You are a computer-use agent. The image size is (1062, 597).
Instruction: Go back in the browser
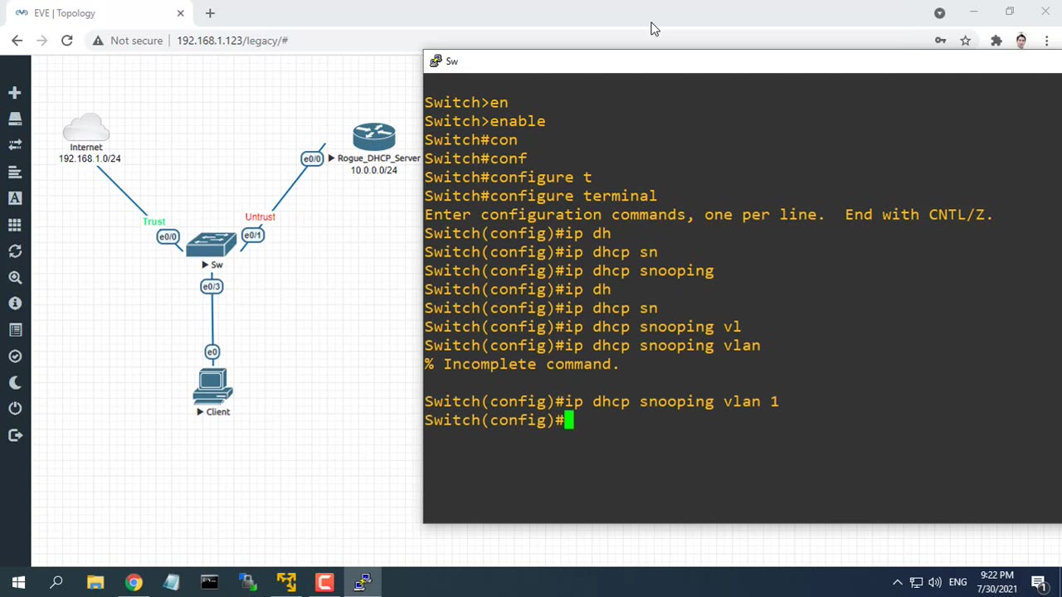click(17, 41)
